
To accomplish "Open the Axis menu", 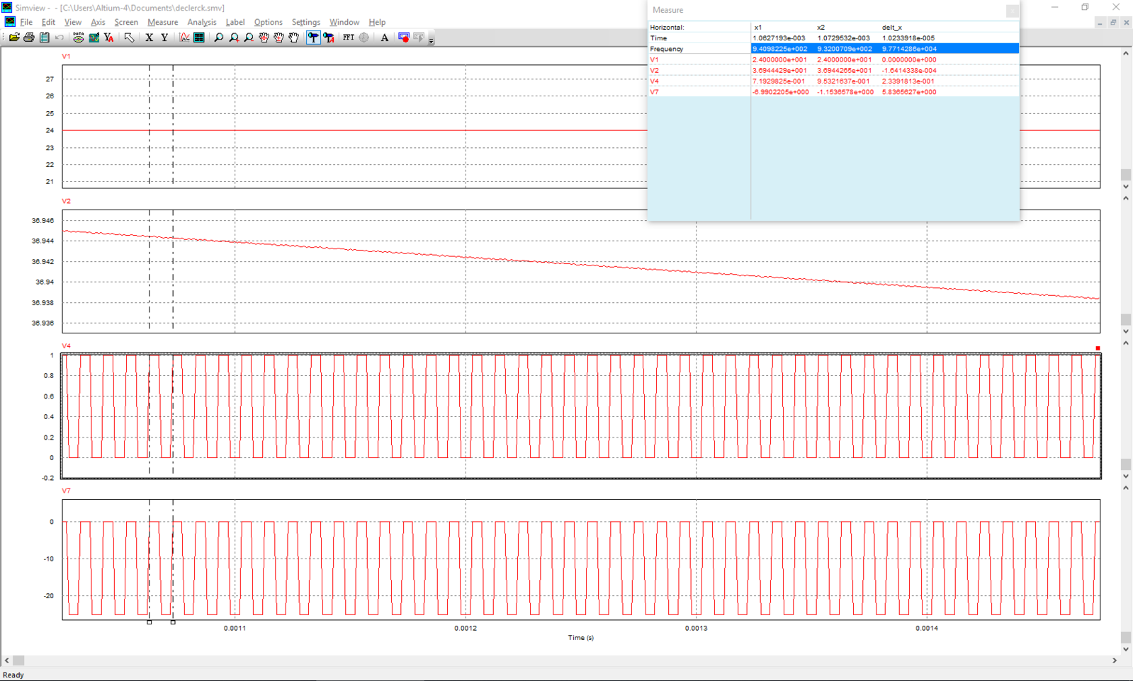I will 98,22.
